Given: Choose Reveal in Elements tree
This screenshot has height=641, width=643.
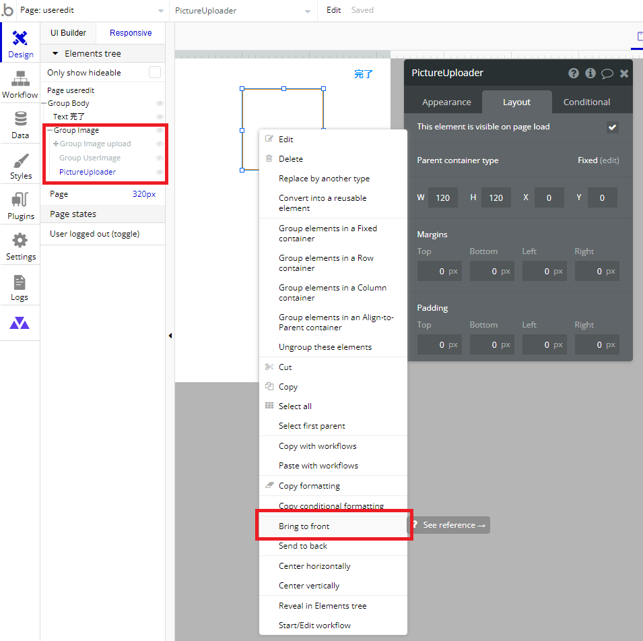Looking at the screenshot, I should (333, 606).
